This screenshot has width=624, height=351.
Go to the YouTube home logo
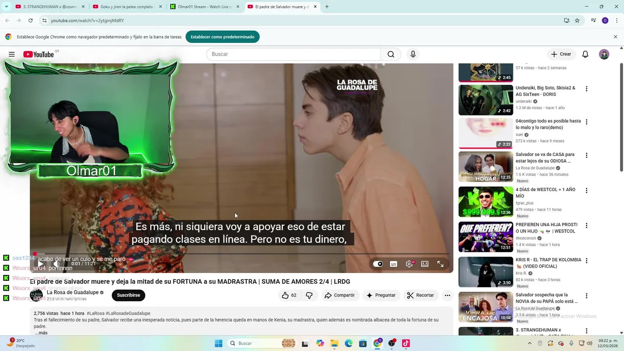pos(39,54)
